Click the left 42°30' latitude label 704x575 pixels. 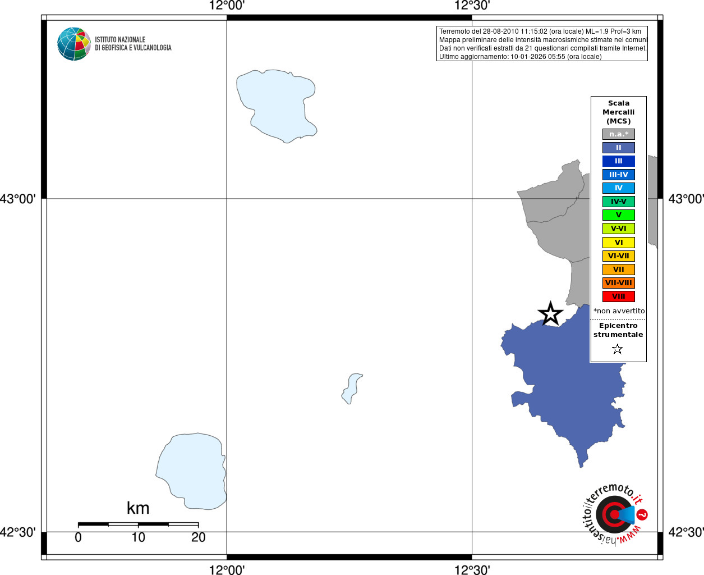click(x=18, y=532)
